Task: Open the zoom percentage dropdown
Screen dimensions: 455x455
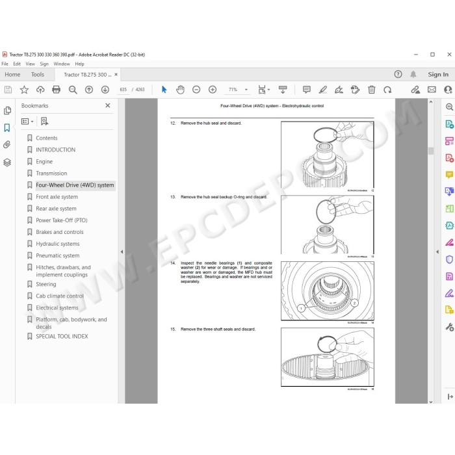Action: click(246, 90)
